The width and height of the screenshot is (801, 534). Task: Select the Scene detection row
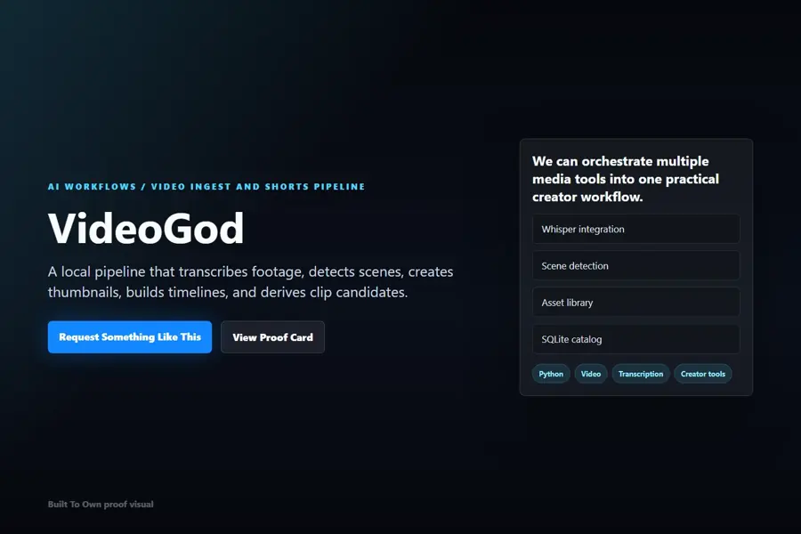[636, 266]
